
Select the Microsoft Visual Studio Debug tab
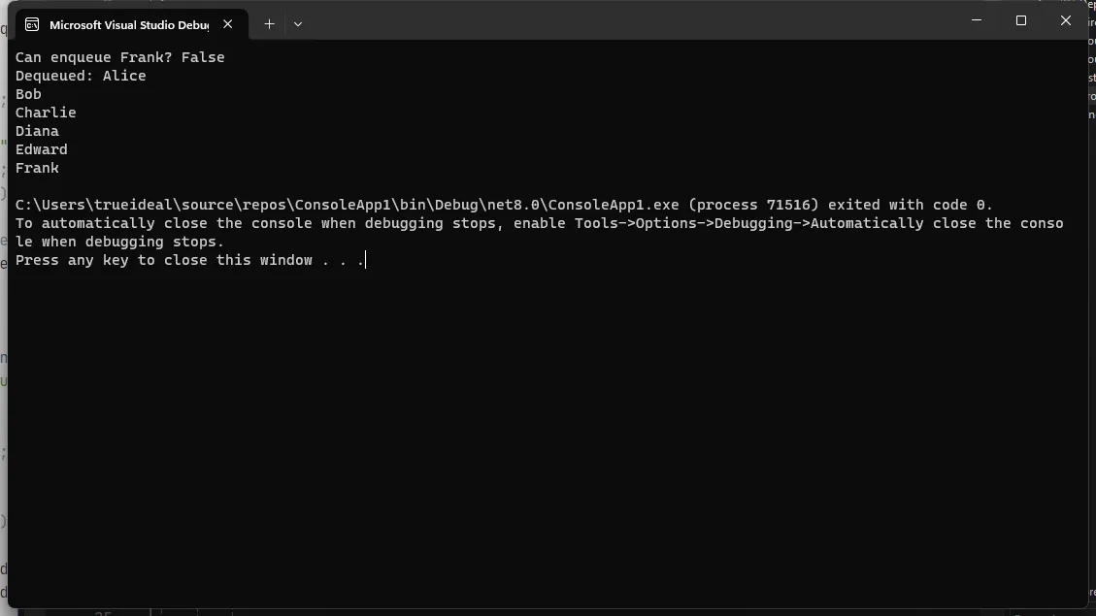[x=128, y=24]
